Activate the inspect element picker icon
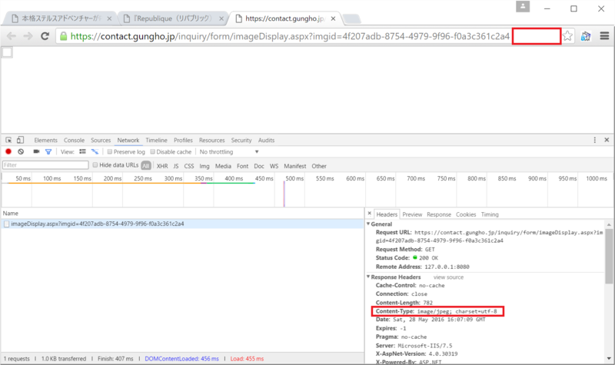Image resolution: width=615 pixels, height=365 pixels. pyautogui.click(x=8, y=140)
